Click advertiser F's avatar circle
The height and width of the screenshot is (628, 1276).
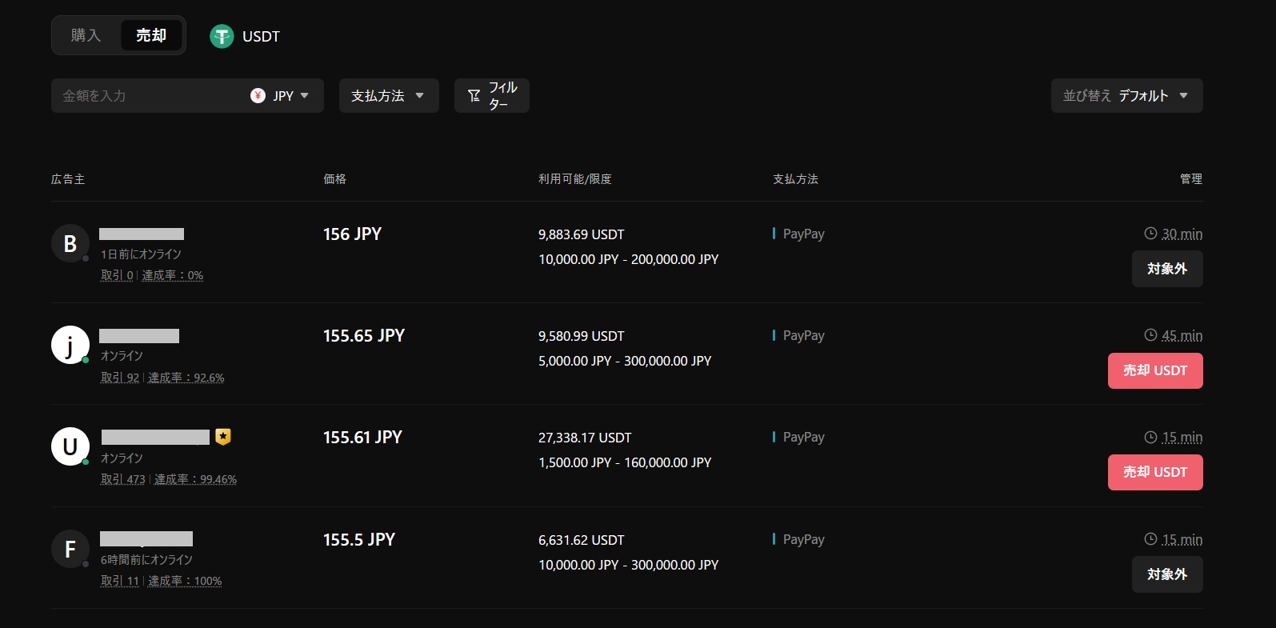point(70,549)
